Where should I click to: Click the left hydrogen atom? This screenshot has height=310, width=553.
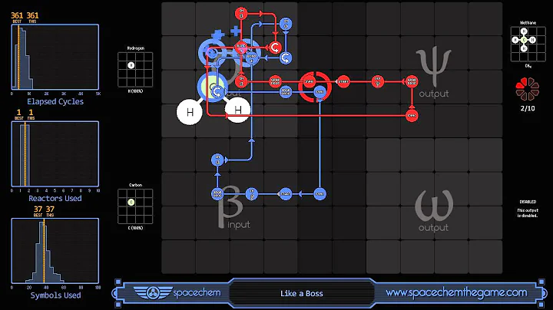(190, 112)
